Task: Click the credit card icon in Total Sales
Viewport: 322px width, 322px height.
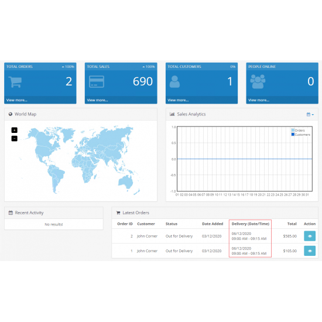Action: click(97, 81)
